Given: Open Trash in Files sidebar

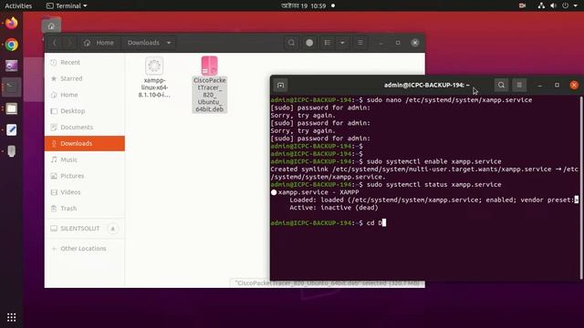Looking at the screenshot, I should (x=85, y=209).
